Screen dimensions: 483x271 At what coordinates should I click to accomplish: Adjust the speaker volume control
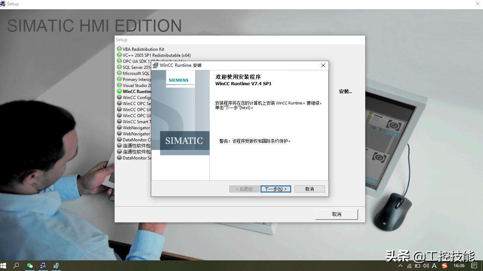tap(426, 265)
